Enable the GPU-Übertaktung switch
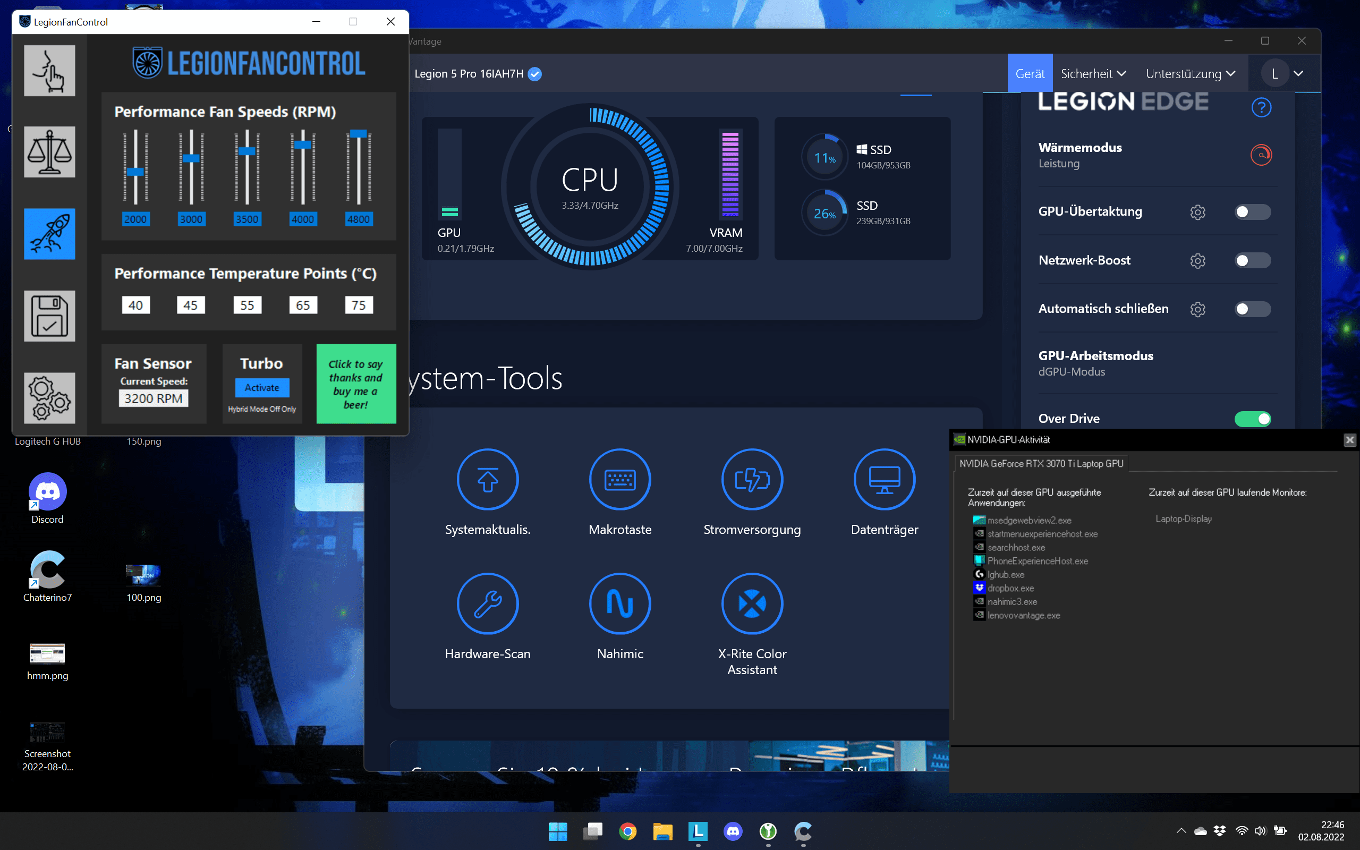The image size is (1360, 850). pos(1252,212)
